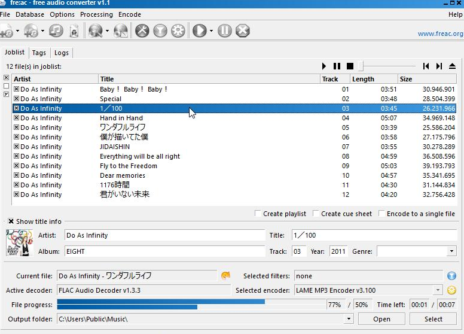
Task: Clear joblist trash icon
Action: tap(74, 31)
